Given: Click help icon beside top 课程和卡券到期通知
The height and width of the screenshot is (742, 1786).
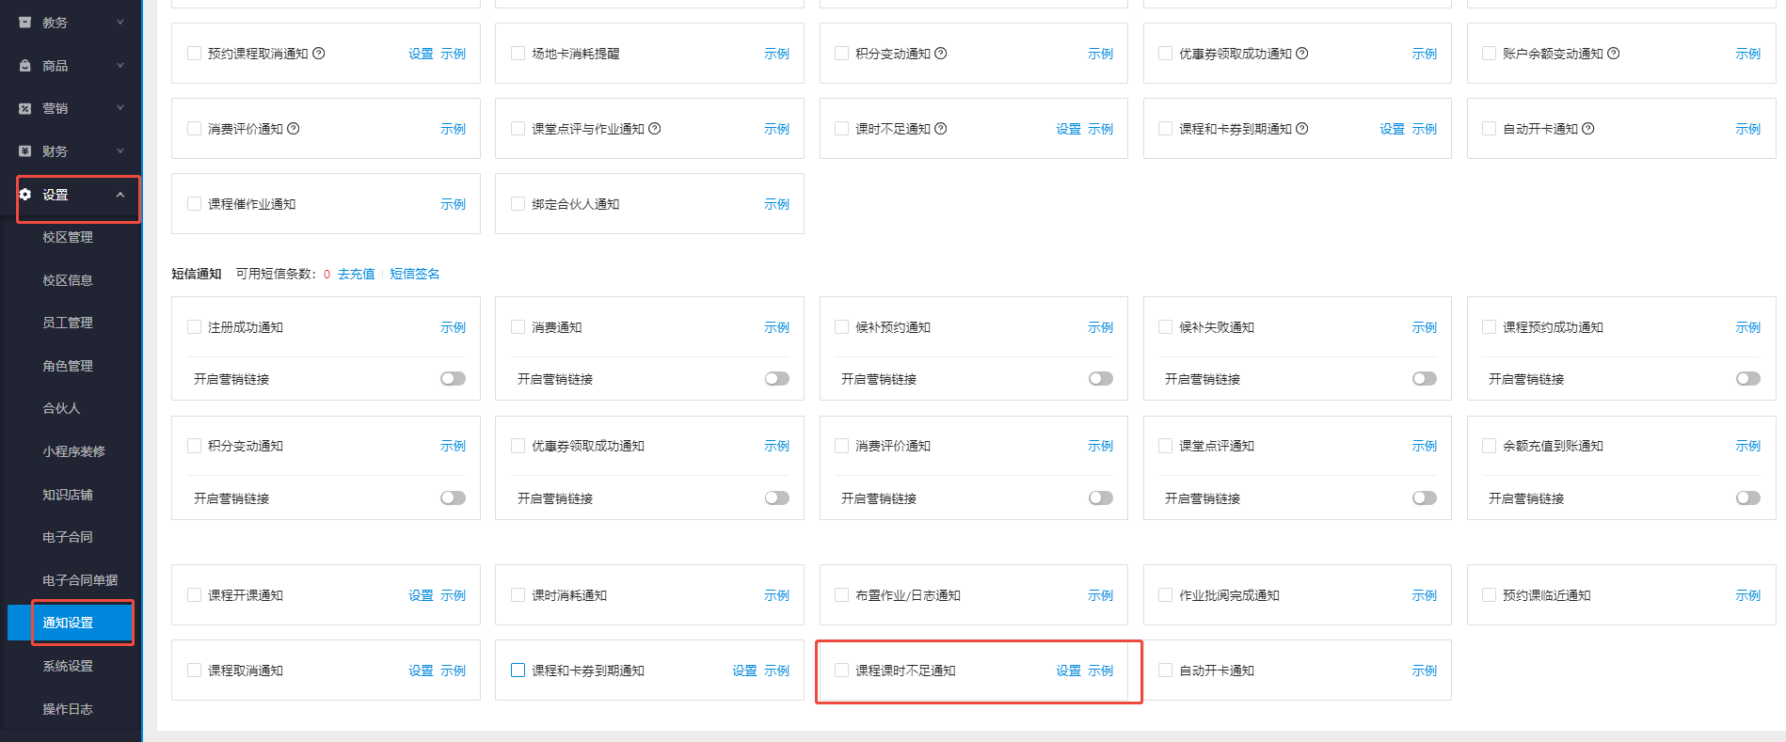Looking at the screenshot, I should (x=1302, y=129).
